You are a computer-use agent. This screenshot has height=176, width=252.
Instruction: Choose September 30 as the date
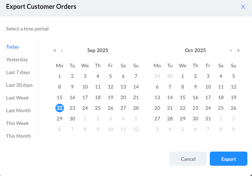72,119
